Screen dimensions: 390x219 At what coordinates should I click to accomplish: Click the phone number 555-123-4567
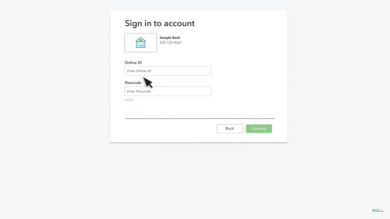click(x=170, y=42)
